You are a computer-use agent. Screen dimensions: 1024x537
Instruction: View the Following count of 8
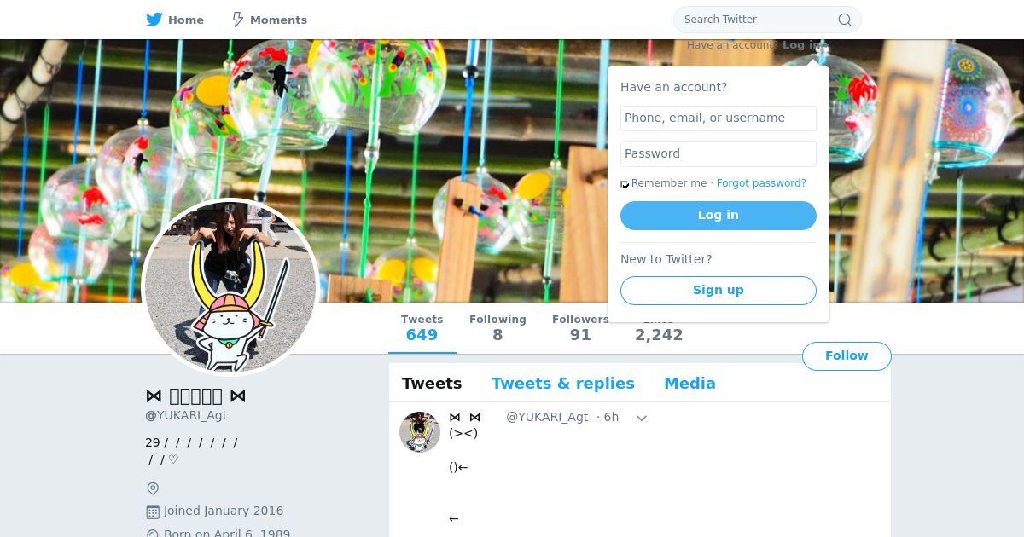tap(497, 328)
